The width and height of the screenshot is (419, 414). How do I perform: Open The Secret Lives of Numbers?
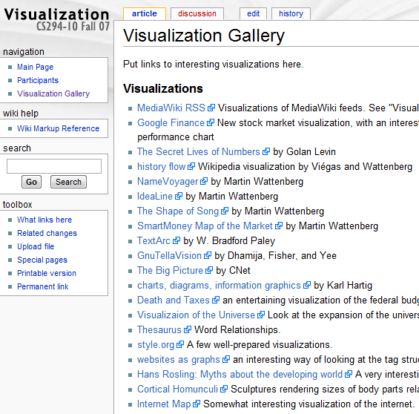[x=199, y=152]
